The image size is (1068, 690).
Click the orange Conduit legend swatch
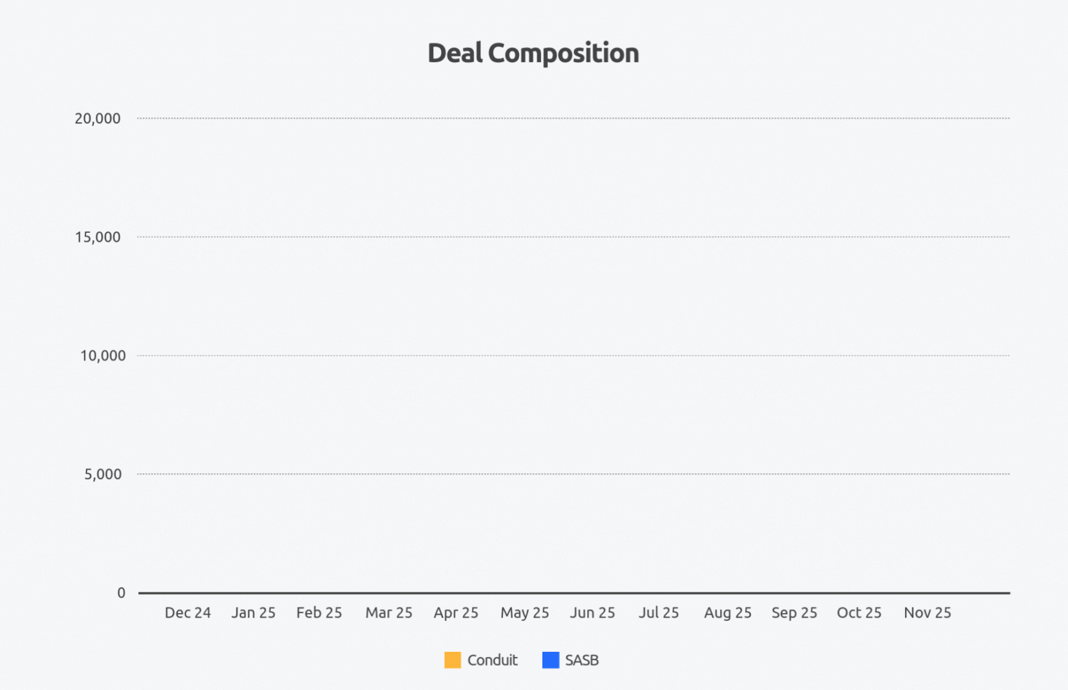(453, 660)
